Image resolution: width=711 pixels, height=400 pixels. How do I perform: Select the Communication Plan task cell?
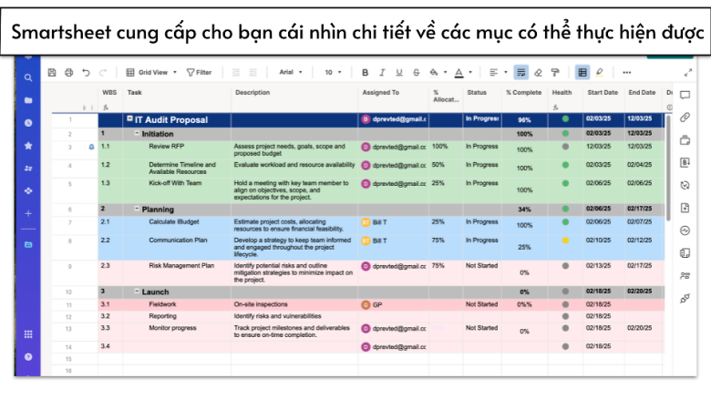tap(177, 247)
